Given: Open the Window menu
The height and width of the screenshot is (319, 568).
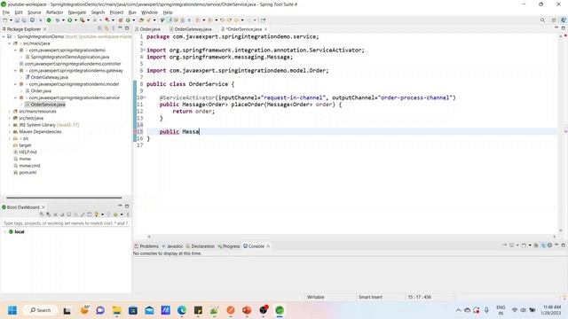Looking at the screenshot, I should (x=149, y=12).
